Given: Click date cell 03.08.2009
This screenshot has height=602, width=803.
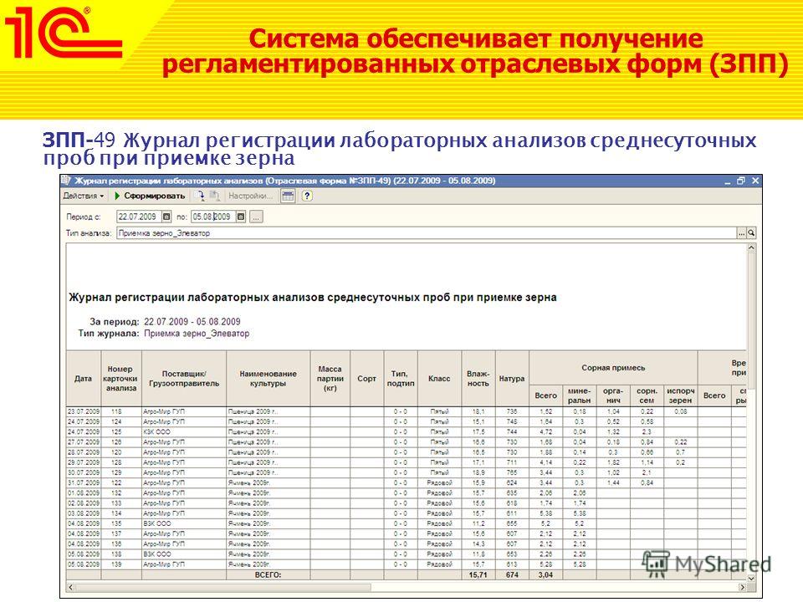Looking at the screenshot, I should click(x=84, y=513).
